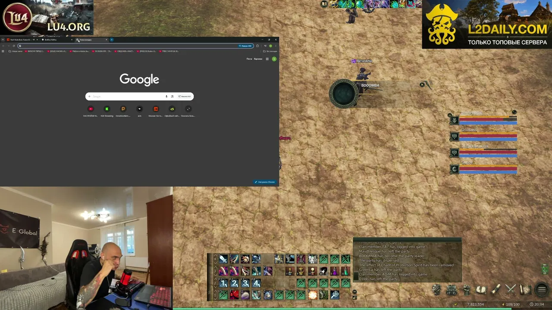Open the quest scroll icon
552x310 pixels.
(496, 290)
